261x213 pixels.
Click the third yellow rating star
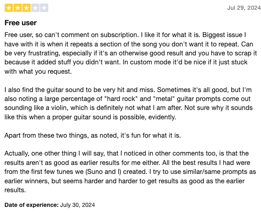click(26, 8)
